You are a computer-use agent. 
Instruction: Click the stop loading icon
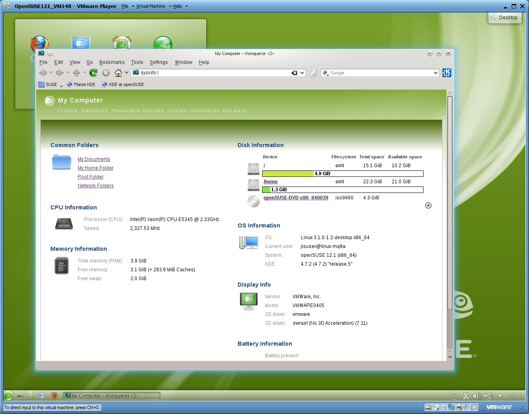tap(105, 73)
